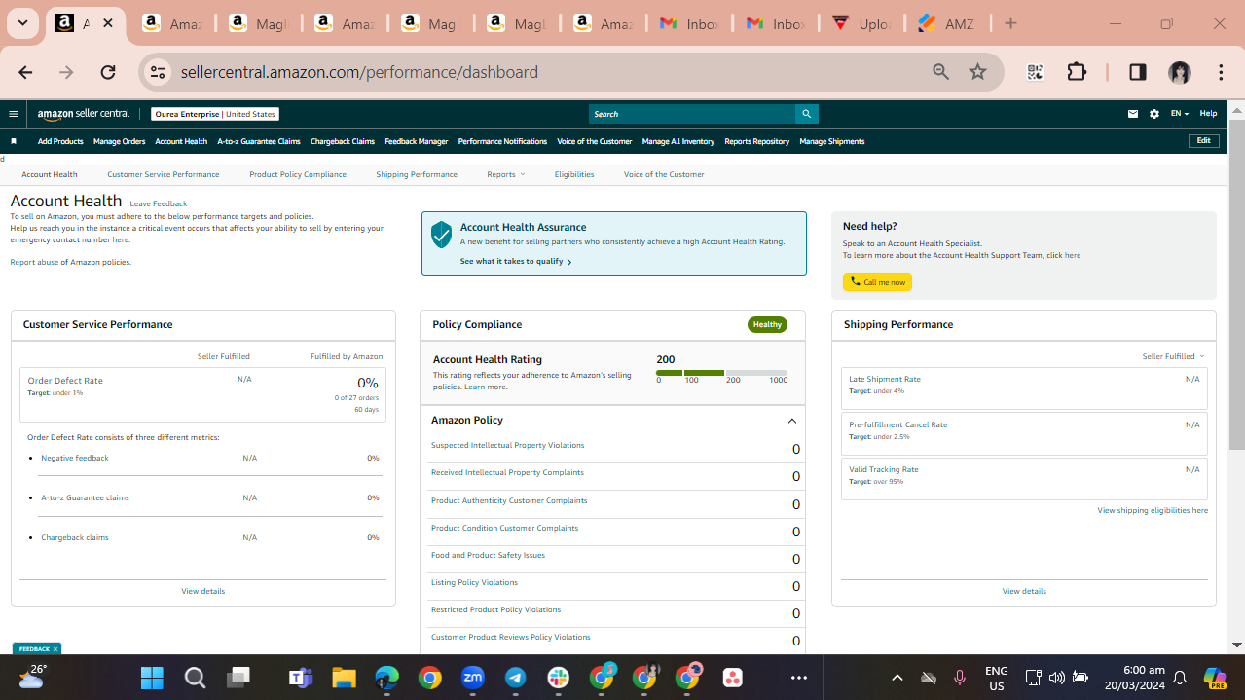The image size is (1245, 700).
Task: Open the browser extensions puzzle icon
Action: [1077, 72]
